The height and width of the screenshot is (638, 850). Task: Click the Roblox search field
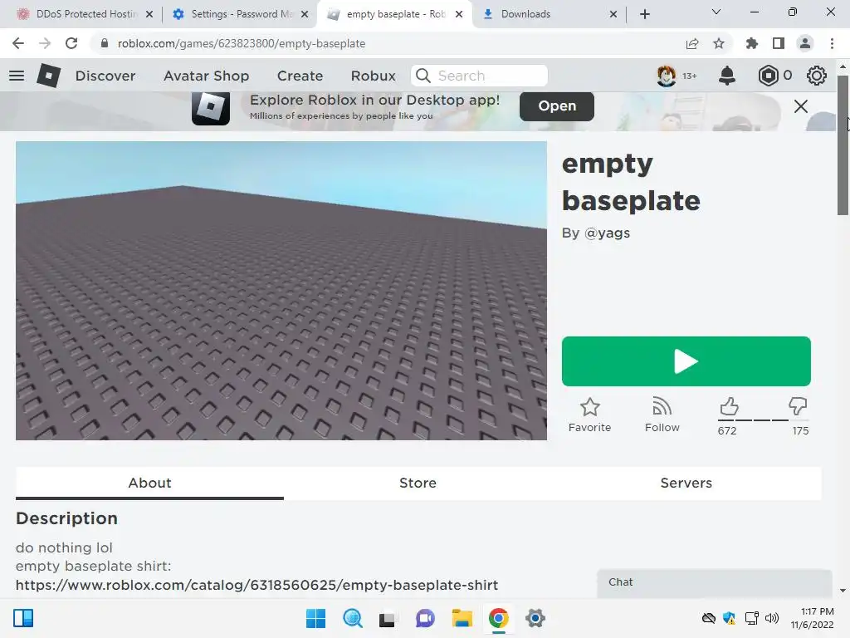click(479, 76)
